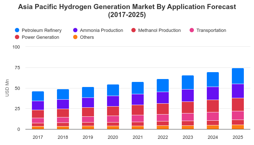Image resolution: width=254 pixels, height=145 pixels.
Task: Select the 2017 Others orange segment
Action: 38,128
